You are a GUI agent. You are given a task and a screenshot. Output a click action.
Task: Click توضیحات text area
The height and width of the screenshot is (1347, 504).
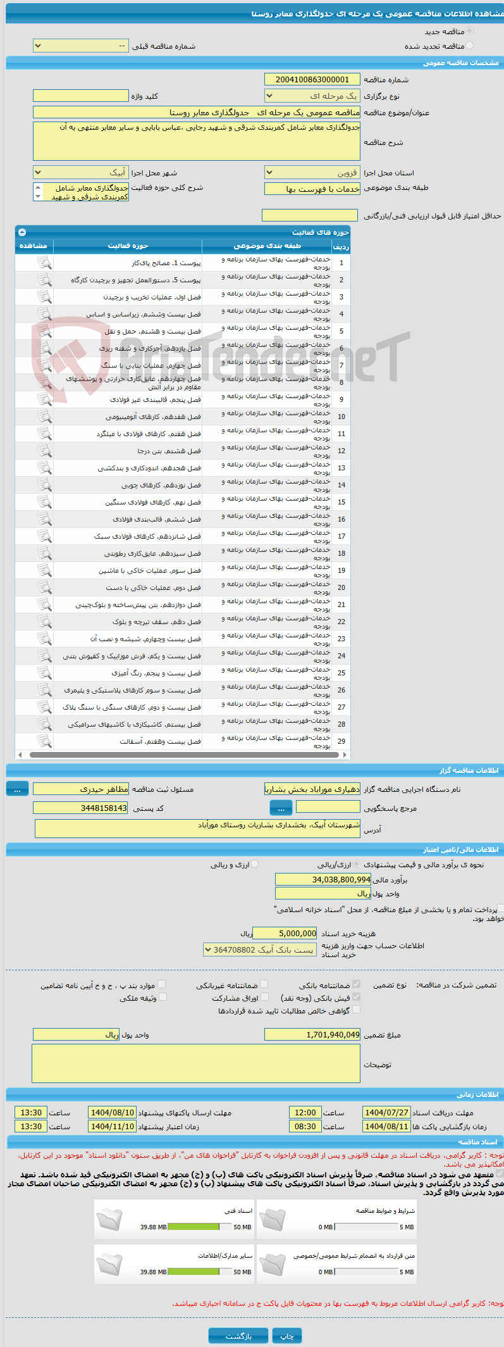tap(196, 1063)
